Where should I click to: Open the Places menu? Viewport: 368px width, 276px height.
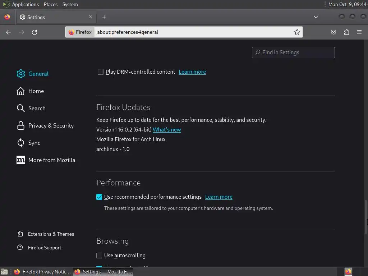[51, 4]
